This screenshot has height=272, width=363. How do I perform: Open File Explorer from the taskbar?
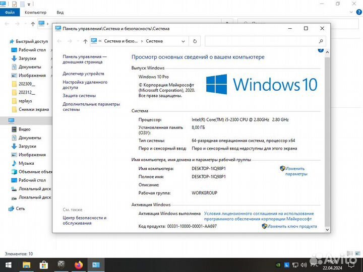tap(27, 264)
